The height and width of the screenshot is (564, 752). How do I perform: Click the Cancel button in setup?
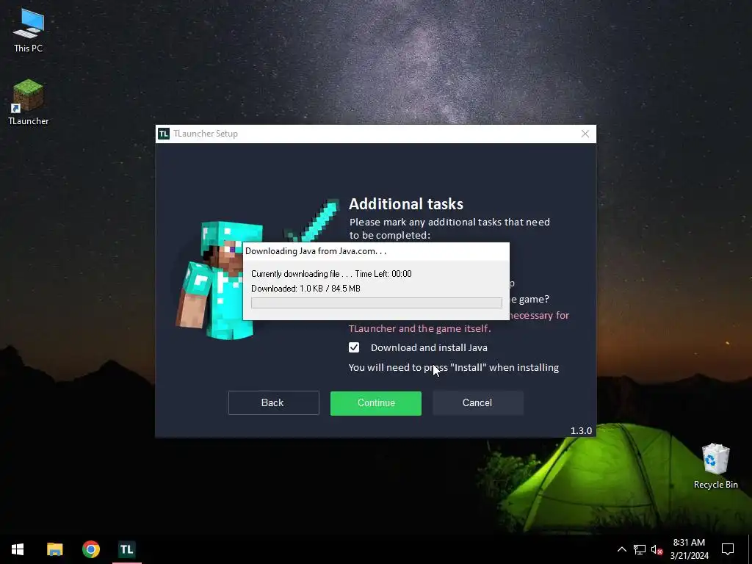pyautogui.click(x=477, y=403)
